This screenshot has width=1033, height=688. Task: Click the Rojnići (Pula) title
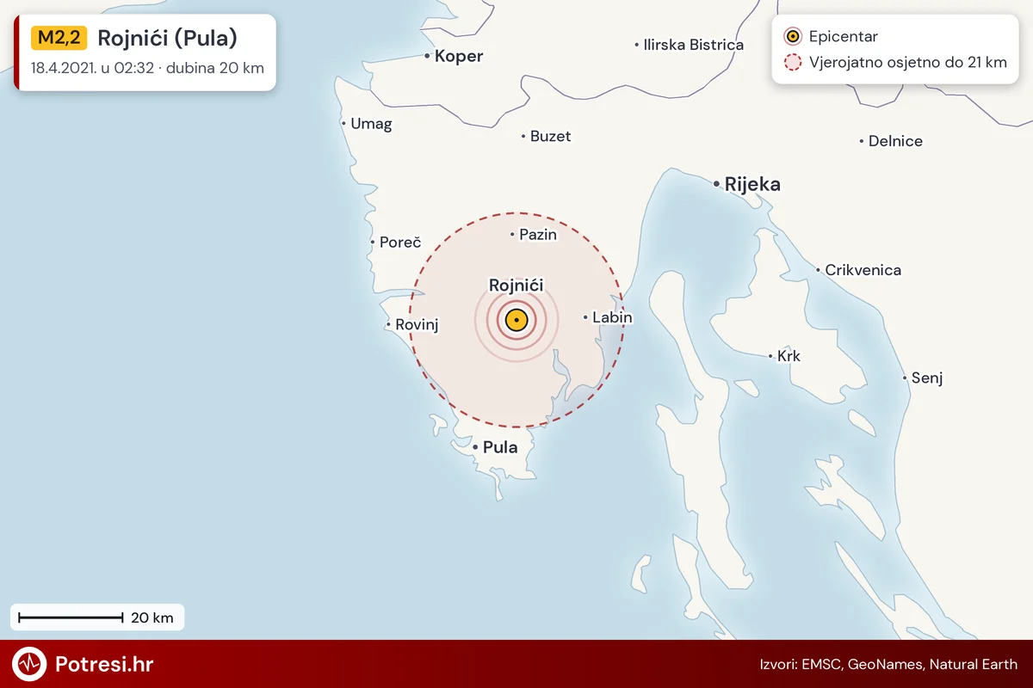[x=167, y=38]
